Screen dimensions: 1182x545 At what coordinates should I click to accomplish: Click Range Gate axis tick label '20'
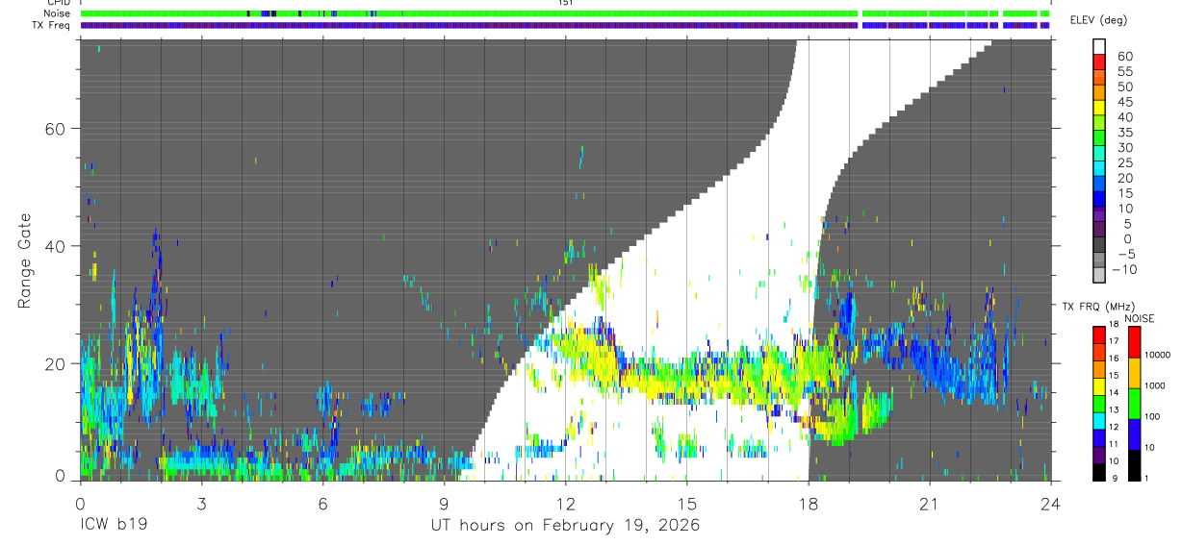tap(55, 363)
